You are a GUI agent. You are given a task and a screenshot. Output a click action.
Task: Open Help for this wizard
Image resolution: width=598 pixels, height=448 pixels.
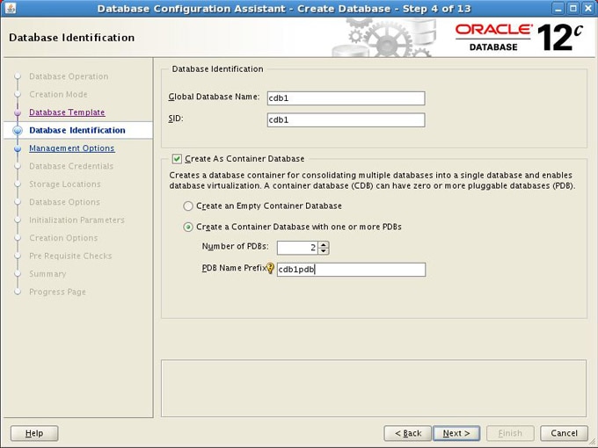34,433
